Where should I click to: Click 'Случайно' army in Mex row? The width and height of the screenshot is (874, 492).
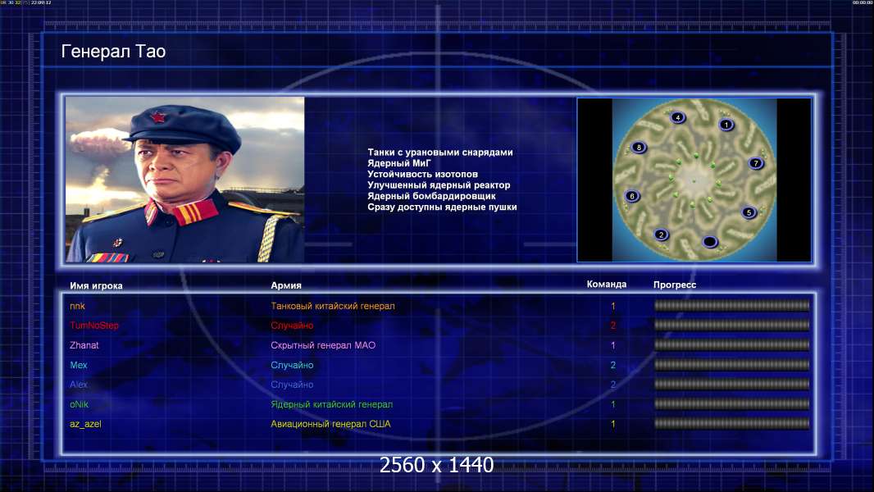pyautogui.click(x=292, y=365)
